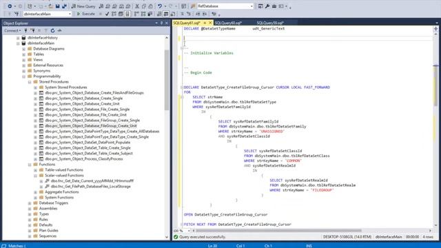Viewport: 441px width, 248px height.
Task: Collapse the Programmability folder node
Action: pos(24,76)
